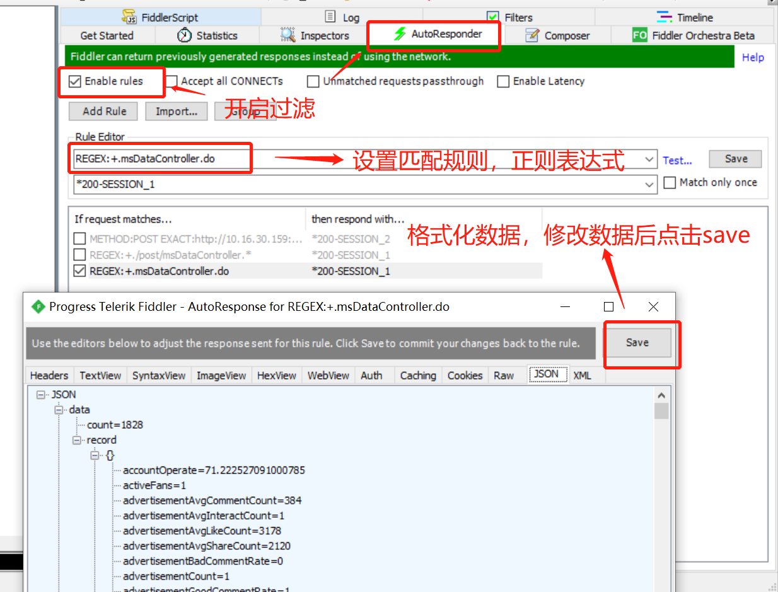Click the Add Rule button

click(105, 112)
